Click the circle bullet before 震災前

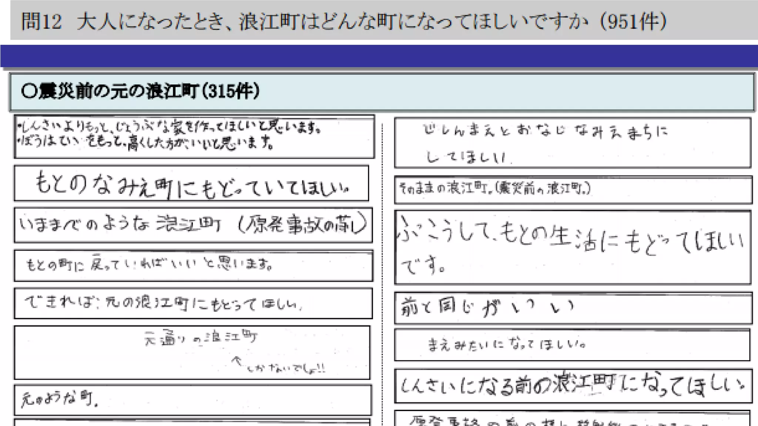tap(29, 91)
